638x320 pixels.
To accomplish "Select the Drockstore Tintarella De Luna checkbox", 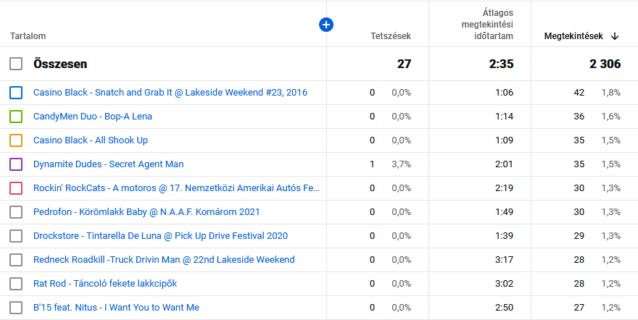I will click(x=16, y=236).
